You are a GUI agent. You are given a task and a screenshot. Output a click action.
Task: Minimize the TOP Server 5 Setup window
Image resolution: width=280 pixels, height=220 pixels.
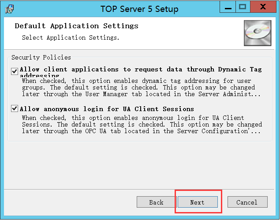coord(227,7)
